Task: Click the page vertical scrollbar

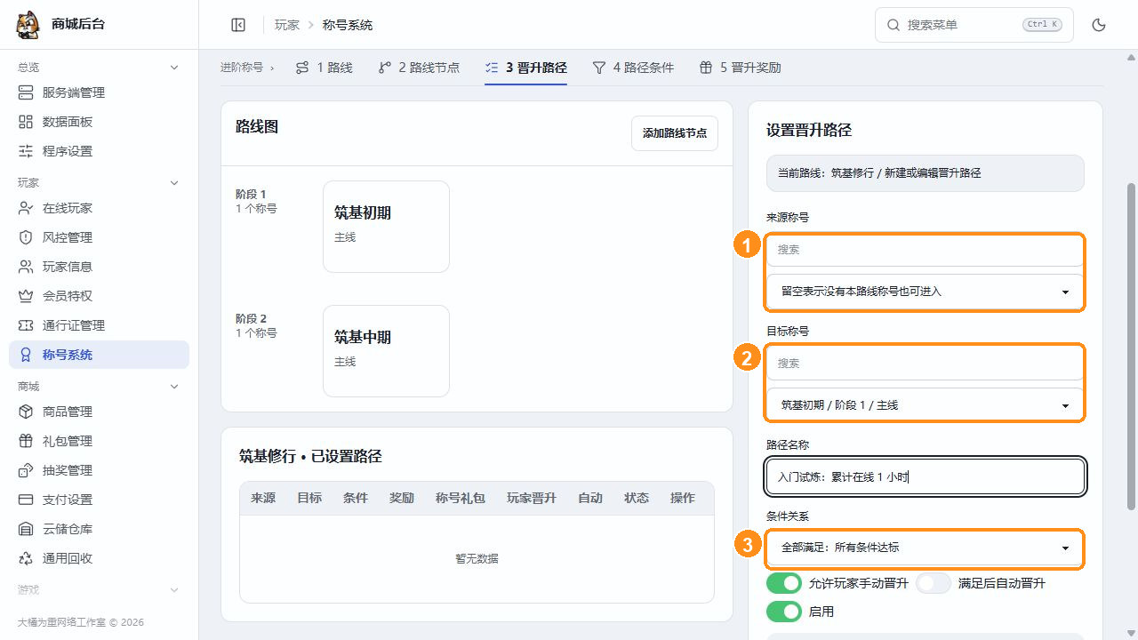Action: click(1132, 346)
